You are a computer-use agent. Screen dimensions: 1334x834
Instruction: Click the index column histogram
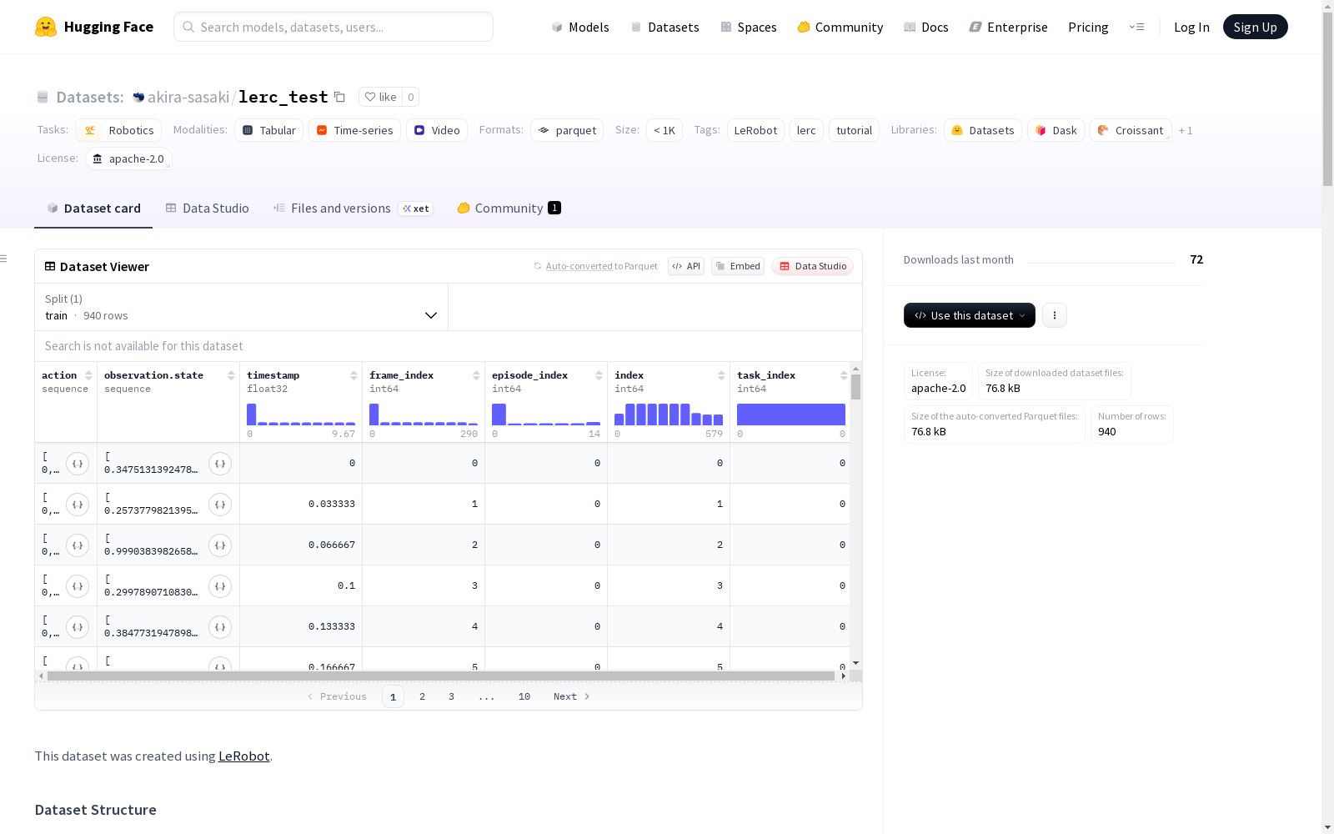(669, 414)
